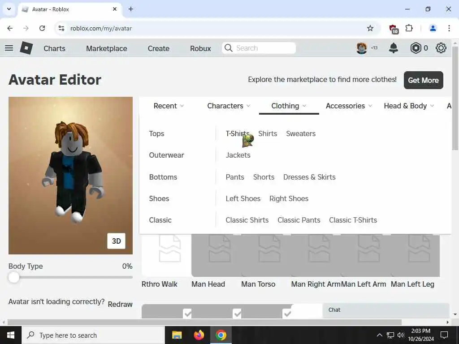The image size is (459, 344).
Task: Open Windows notification center icon
Action: pos(444,335)
